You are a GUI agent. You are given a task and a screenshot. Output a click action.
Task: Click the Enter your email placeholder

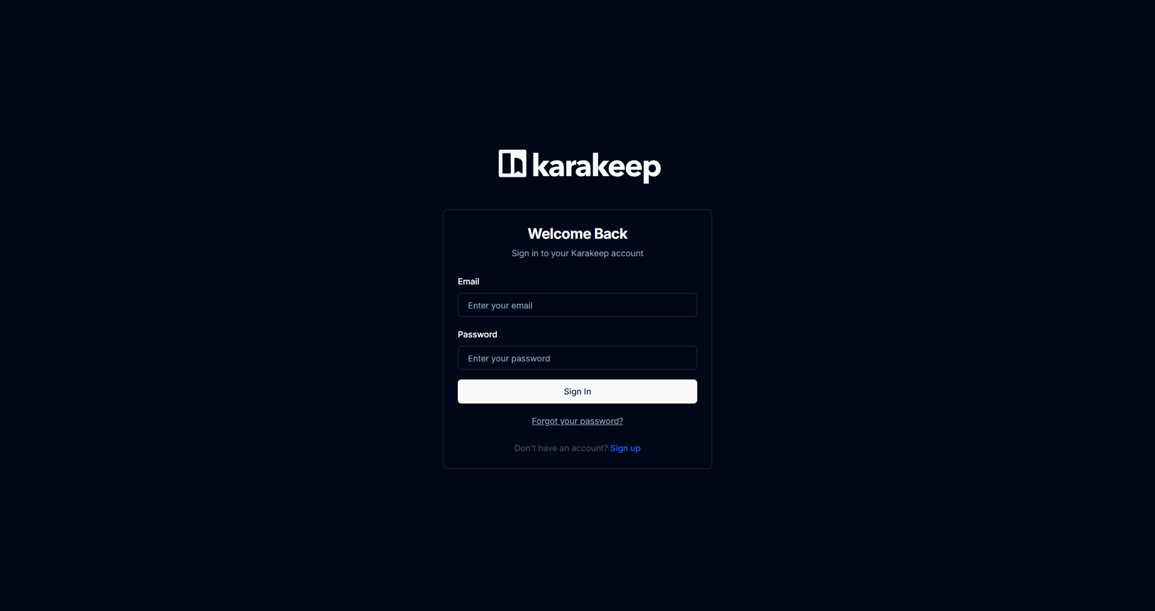pyautogui.click(x=500, y=305)
